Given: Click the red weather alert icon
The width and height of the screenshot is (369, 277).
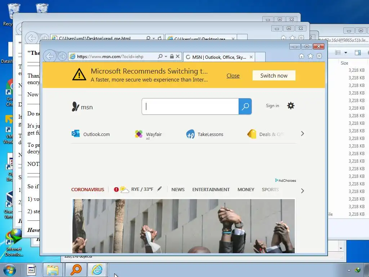Looking at the screenshot, I should tap(116, 189).
